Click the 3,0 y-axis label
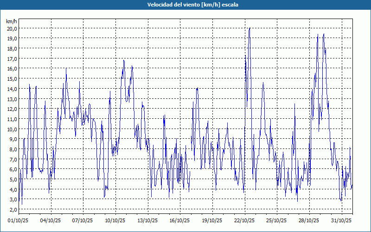The height and width of the screenshot is (232, 371). tap(12, 200)
